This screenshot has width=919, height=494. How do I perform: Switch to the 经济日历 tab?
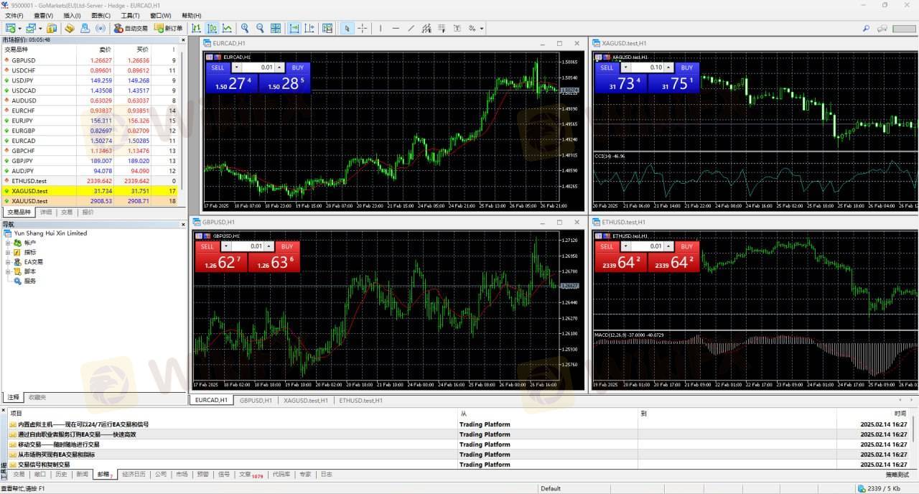pos(134,475)
